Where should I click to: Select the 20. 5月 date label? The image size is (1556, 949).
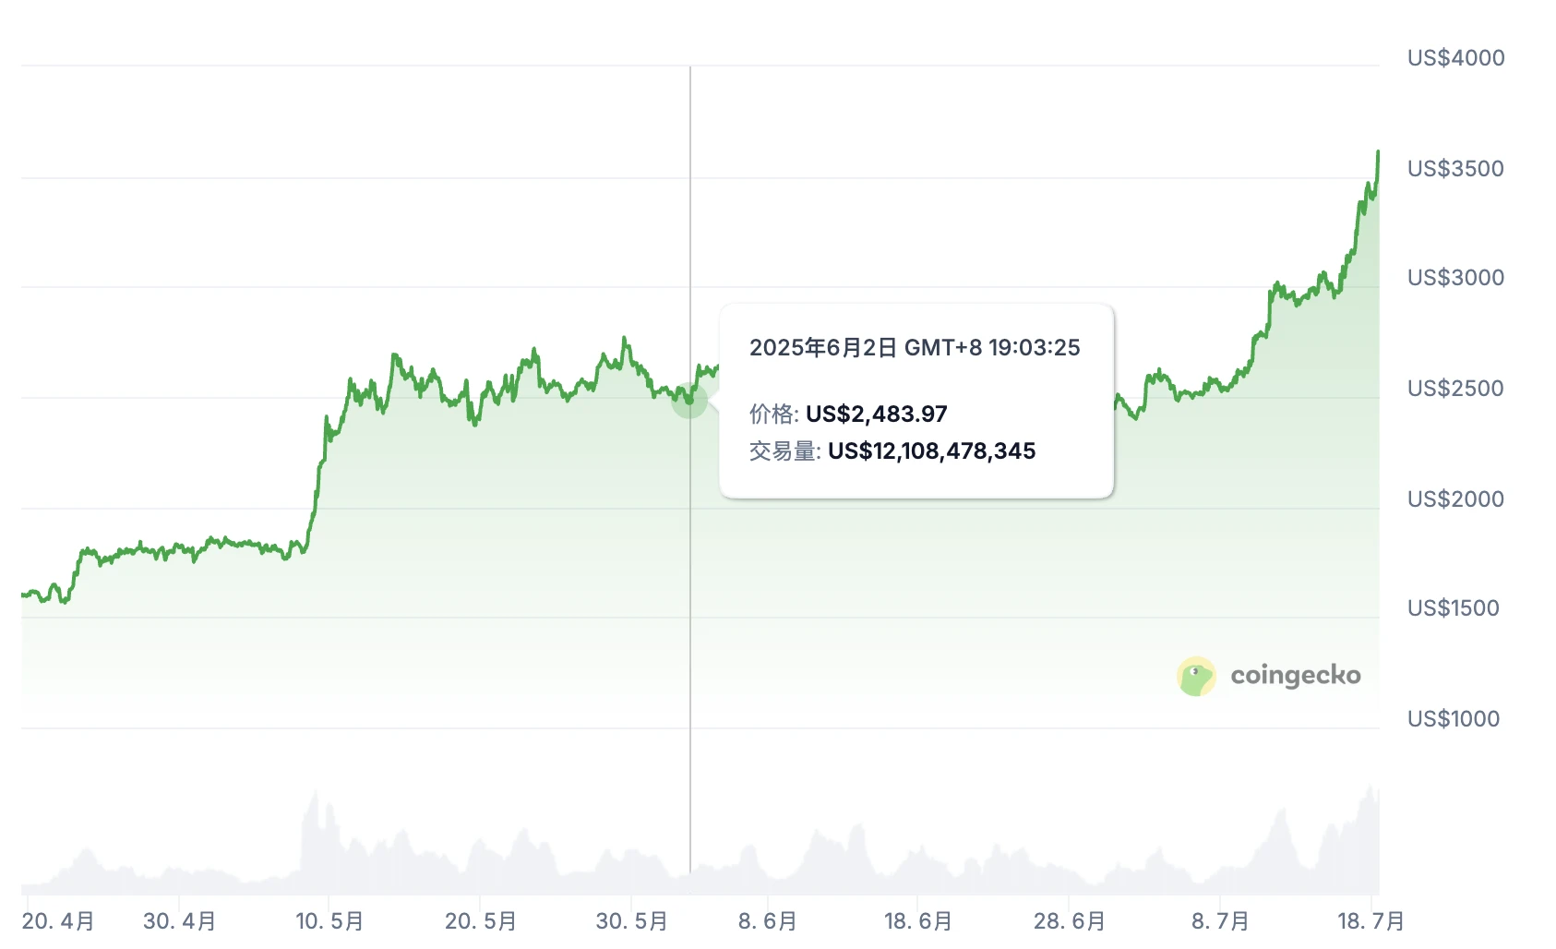pos(481,921)
